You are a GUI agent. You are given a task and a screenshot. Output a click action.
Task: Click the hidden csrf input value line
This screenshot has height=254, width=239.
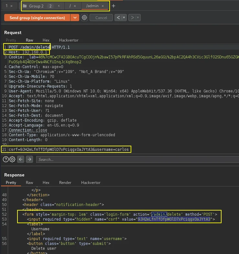[x=121, y=219]
